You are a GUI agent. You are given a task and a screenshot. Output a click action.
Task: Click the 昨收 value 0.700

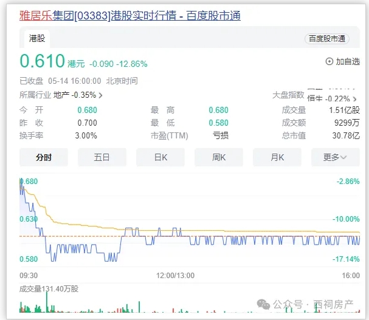(88, 123)
